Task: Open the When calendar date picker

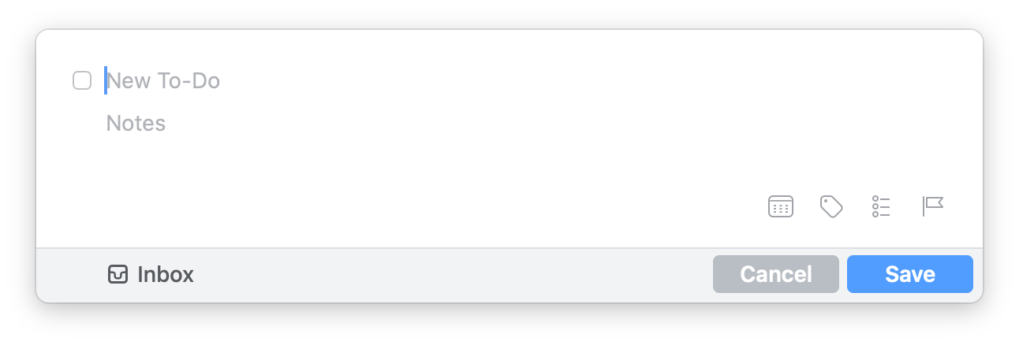Action: (x=780, y=206)
